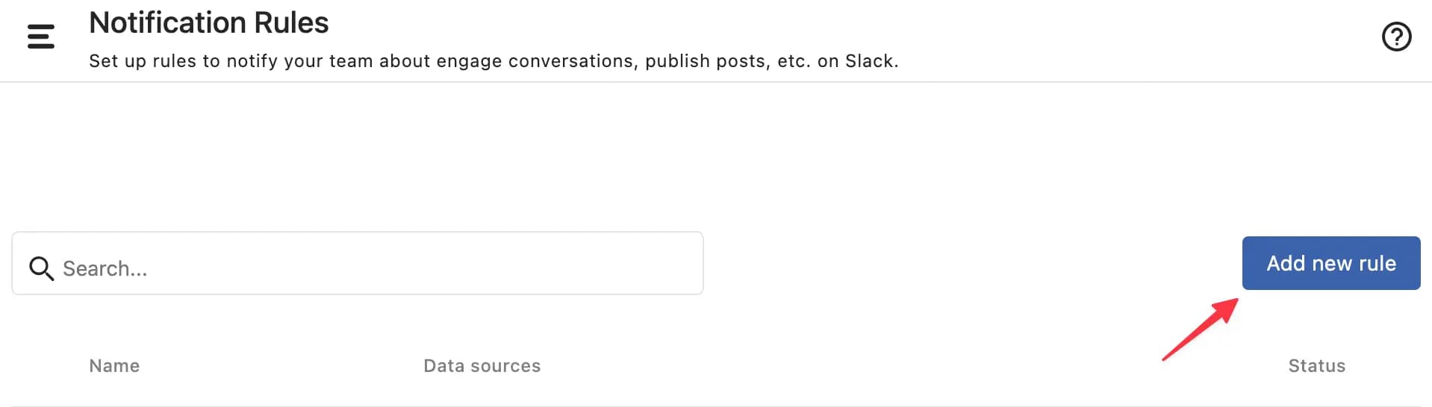The image size is (1432, 407).
Task: Create a rule via Add new rule
Action: (x=1330, y=263)
